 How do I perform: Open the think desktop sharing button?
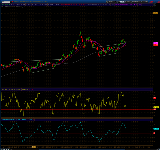[111, 2]
